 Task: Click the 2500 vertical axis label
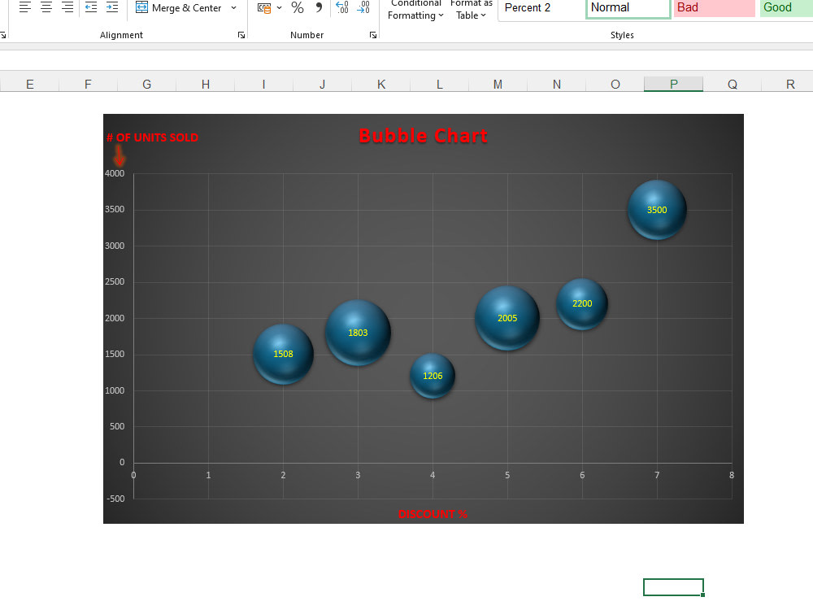pos(115,281)
